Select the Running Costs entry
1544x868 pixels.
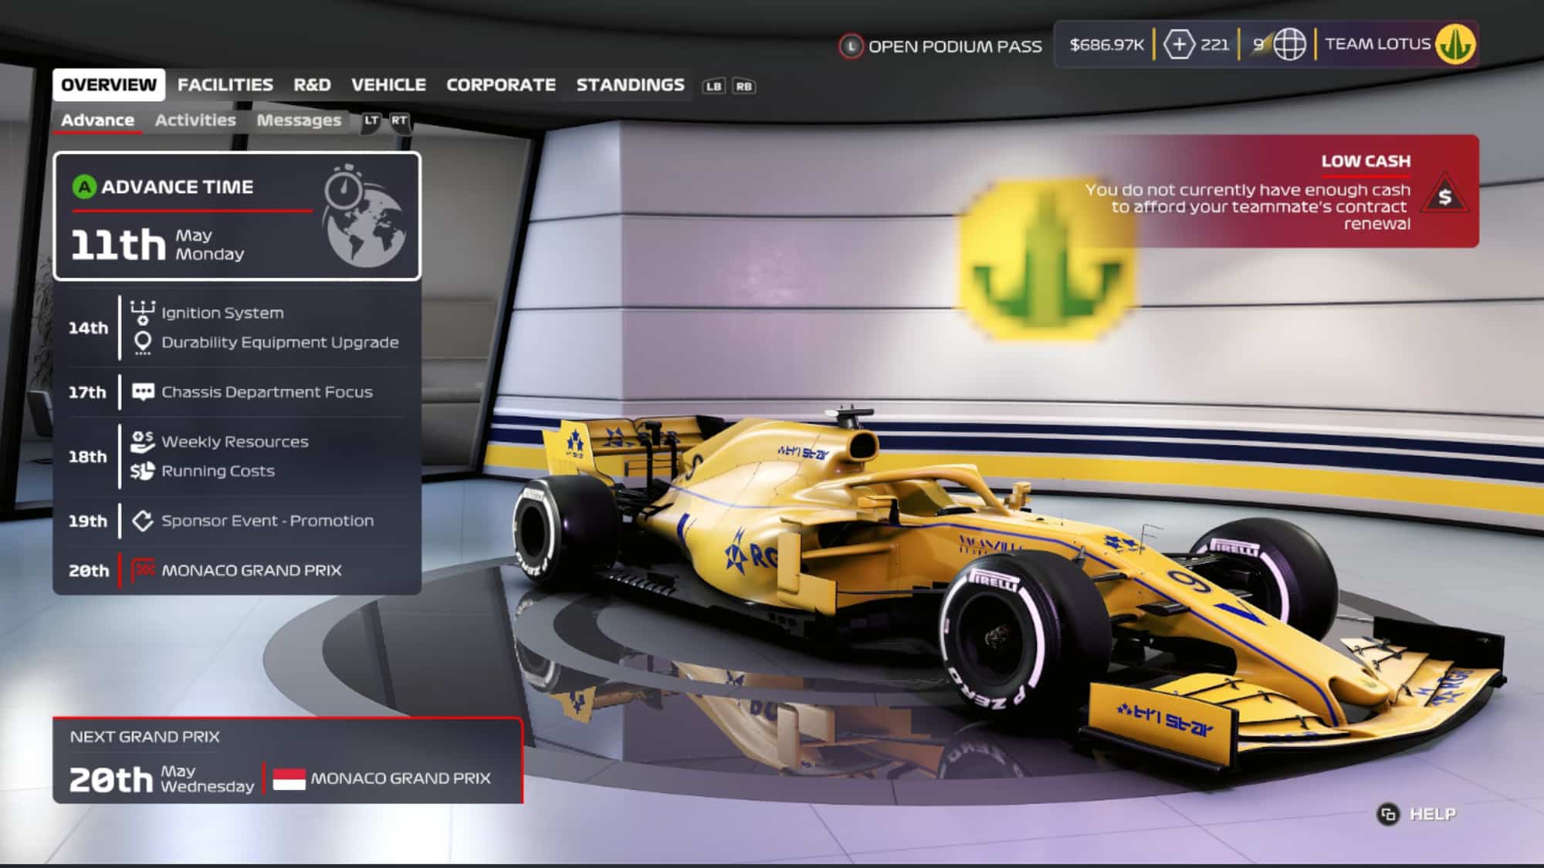pos(218,471)
